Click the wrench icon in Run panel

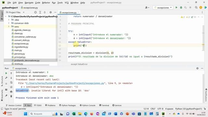(x=6, y=78)
